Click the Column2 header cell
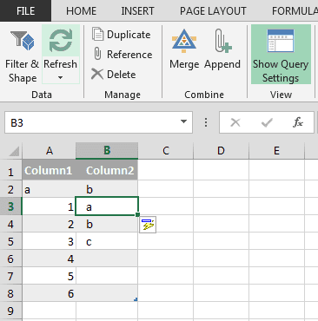Viewport: 318px width, 321px height. [x=107, y=170]
